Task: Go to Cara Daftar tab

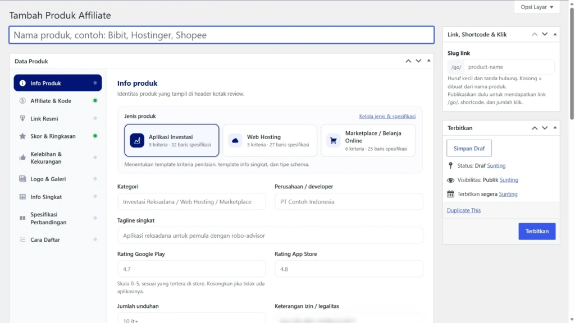Action: (58, 239)
